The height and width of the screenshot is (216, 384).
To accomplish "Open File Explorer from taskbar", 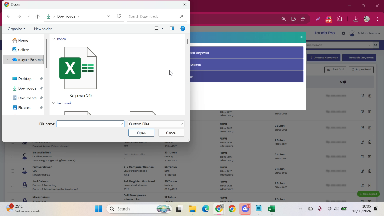I will [192, 209].
